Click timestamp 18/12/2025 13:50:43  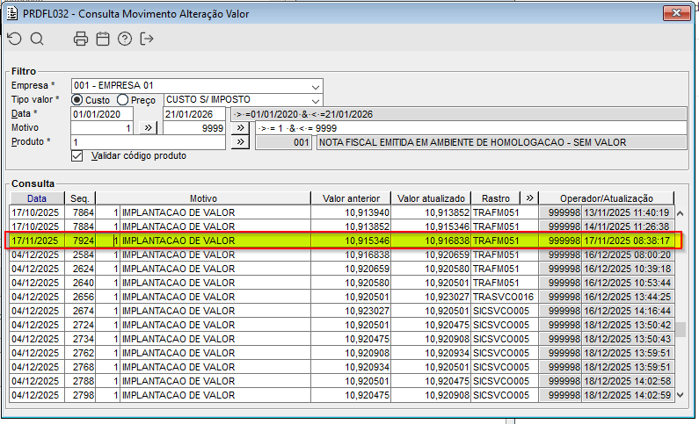(628, 339)
